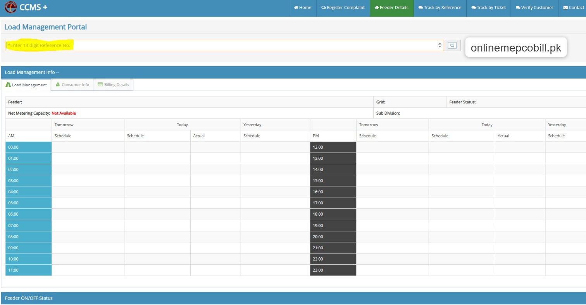Open the Feeder Details menu item
The image size is (586, 305).
pos(391,8)
